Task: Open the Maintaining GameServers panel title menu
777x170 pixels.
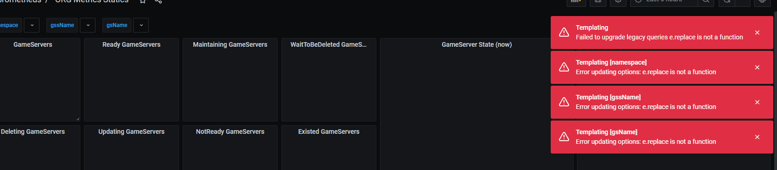Action: point(230,44)
